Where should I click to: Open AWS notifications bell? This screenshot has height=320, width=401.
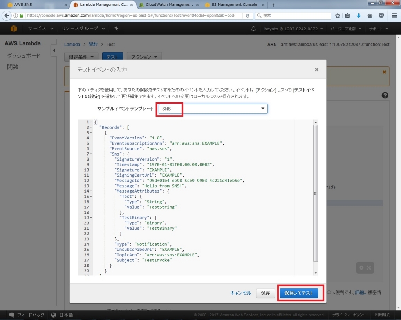coord(253,29)
